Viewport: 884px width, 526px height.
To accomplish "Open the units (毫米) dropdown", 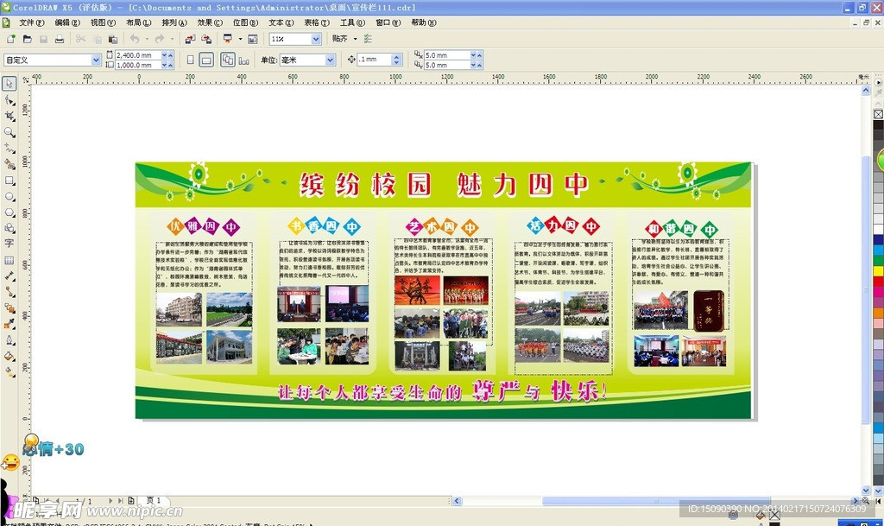I will (x=331, y=60).
